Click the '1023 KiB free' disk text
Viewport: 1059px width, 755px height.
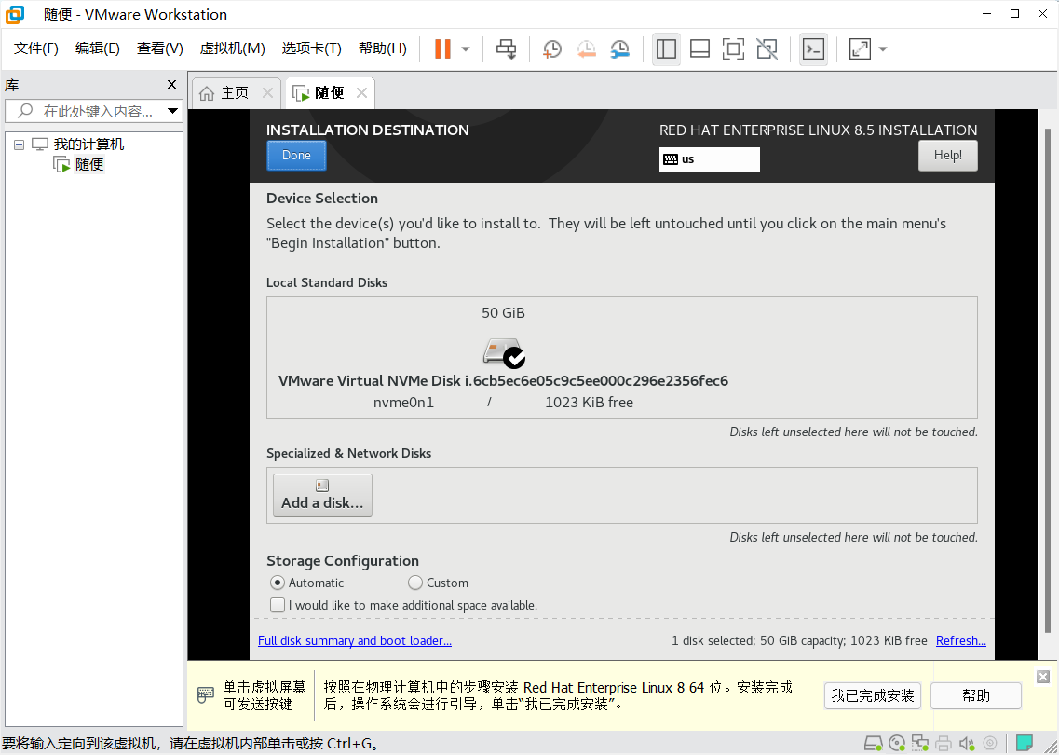(589, 403)
